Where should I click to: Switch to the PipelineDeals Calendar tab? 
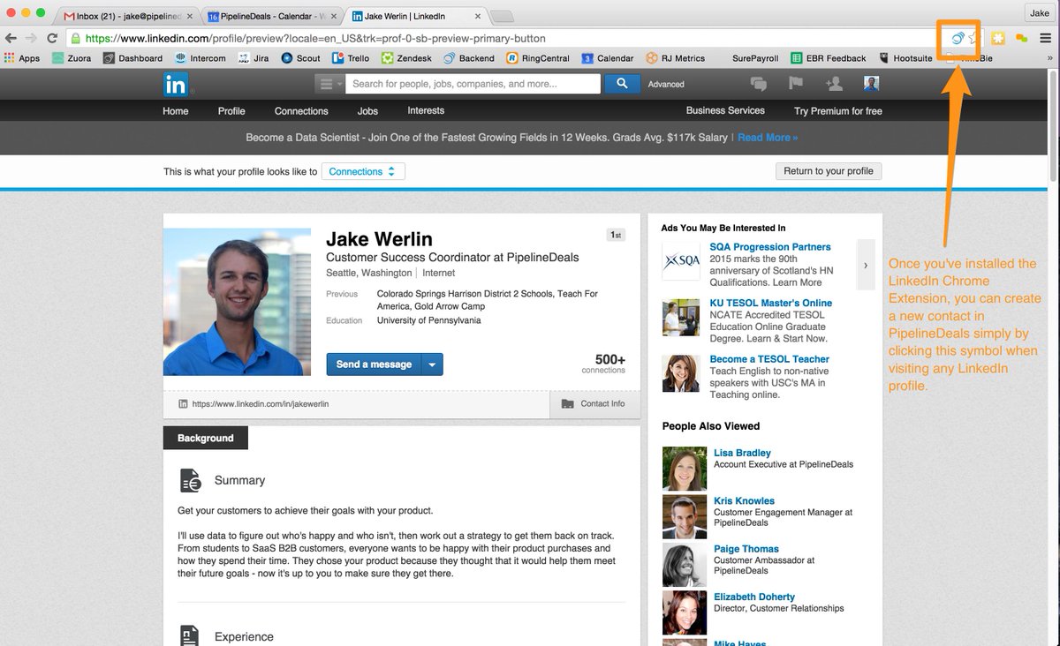[272, 16]
